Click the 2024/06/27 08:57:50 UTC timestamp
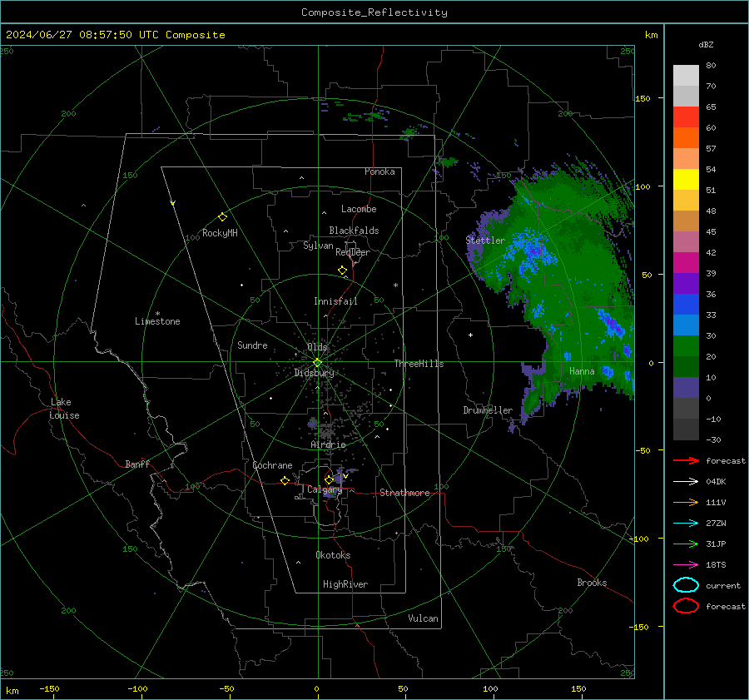 coord(76,35)
